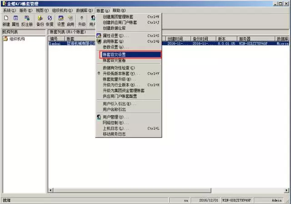Choose 用户引入引出(E) menu entry
The image size is (291, 204).
pyautogui.click(x=128, y=104)
